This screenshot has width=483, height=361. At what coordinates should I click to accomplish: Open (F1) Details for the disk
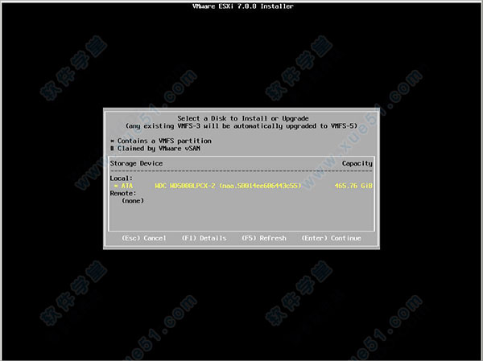tap(204, 238)
